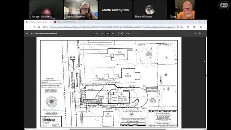Select Brett Williams' participant tile
Image resolution: width=231 pixels, height=130 pixels.
pyautogui.click(x=150, y=10)
